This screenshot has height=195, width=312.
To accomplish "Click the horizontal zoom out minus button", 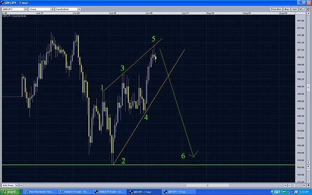I will point(290,185).
